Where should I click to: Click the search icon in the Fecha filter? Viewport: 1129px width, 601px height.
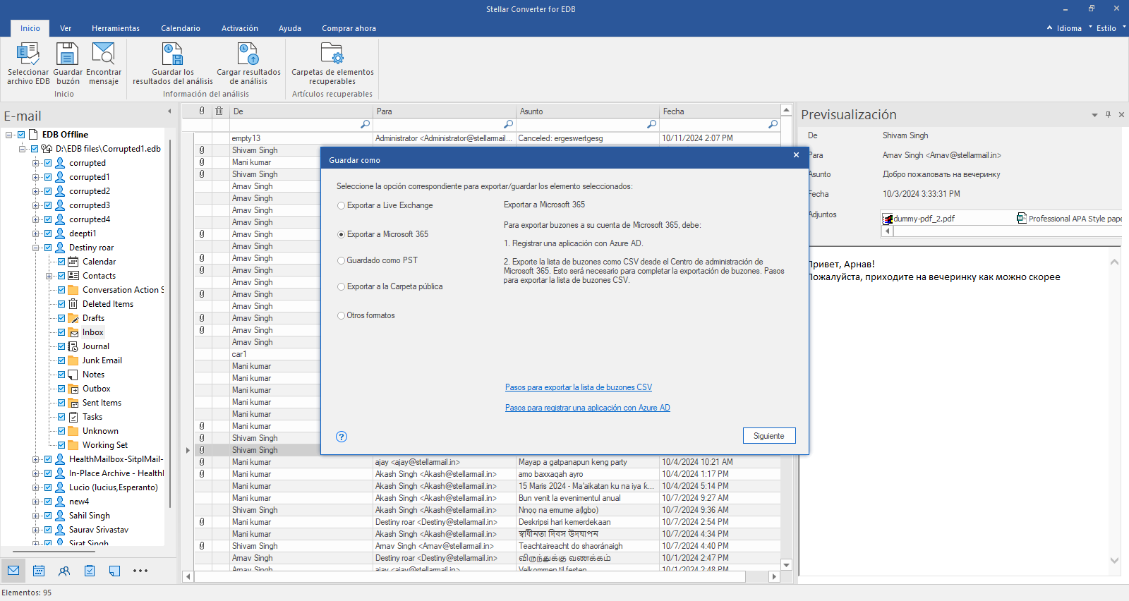tap(773, 124)
